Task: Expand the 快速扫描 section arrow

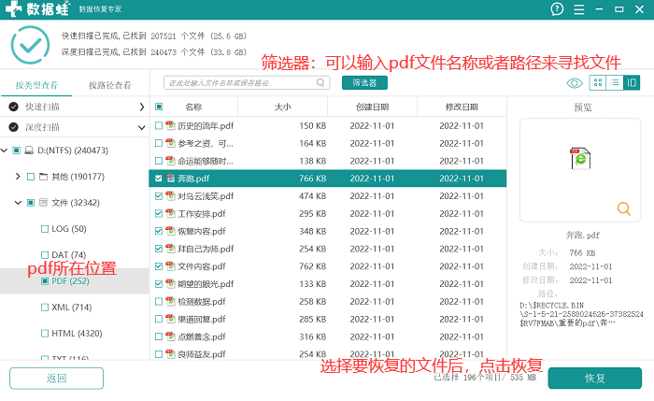Action: pyautogui.click(x=141, y=107)
